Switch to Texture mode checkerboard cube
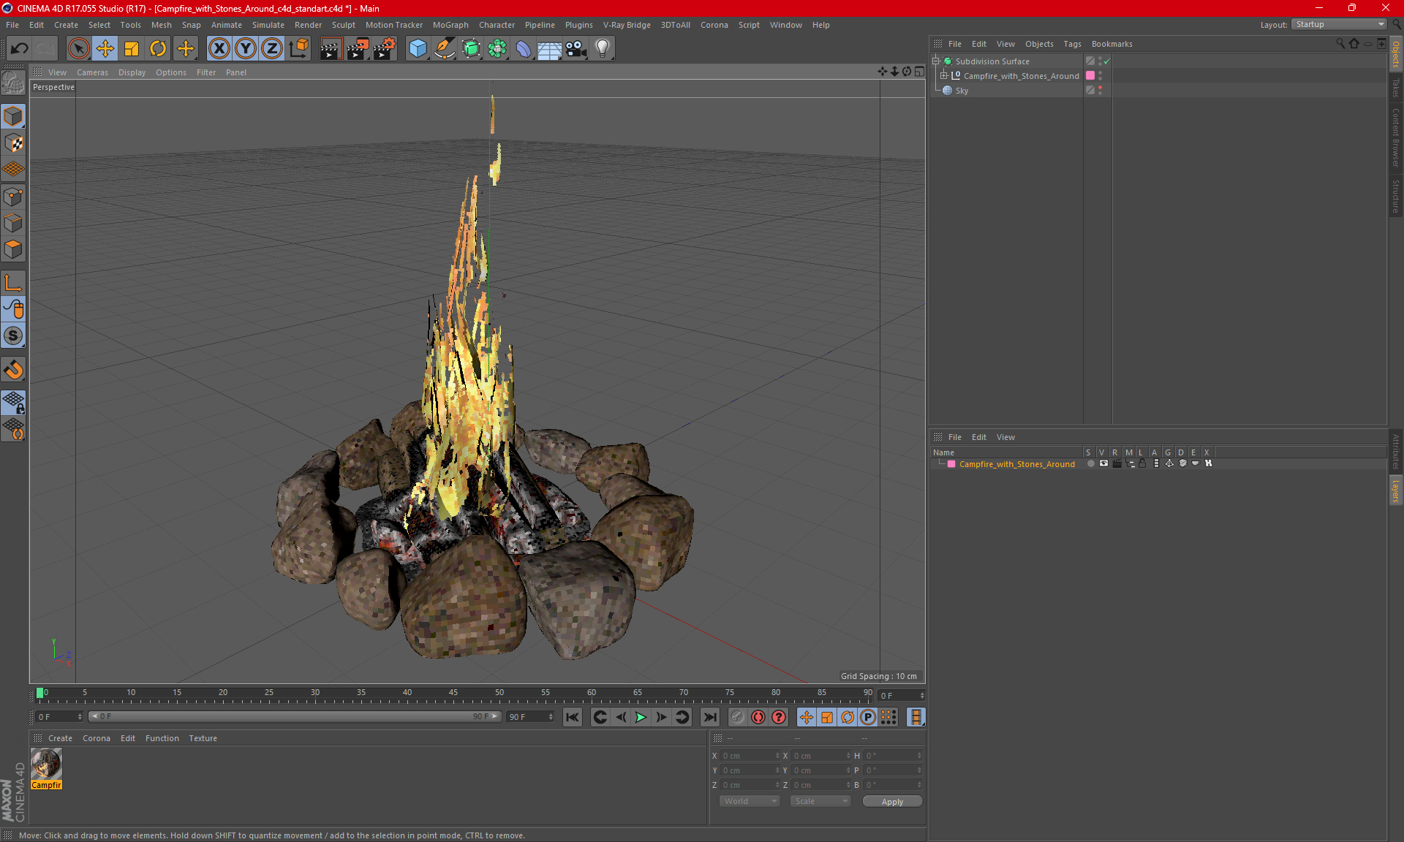 tap(13, 143)
